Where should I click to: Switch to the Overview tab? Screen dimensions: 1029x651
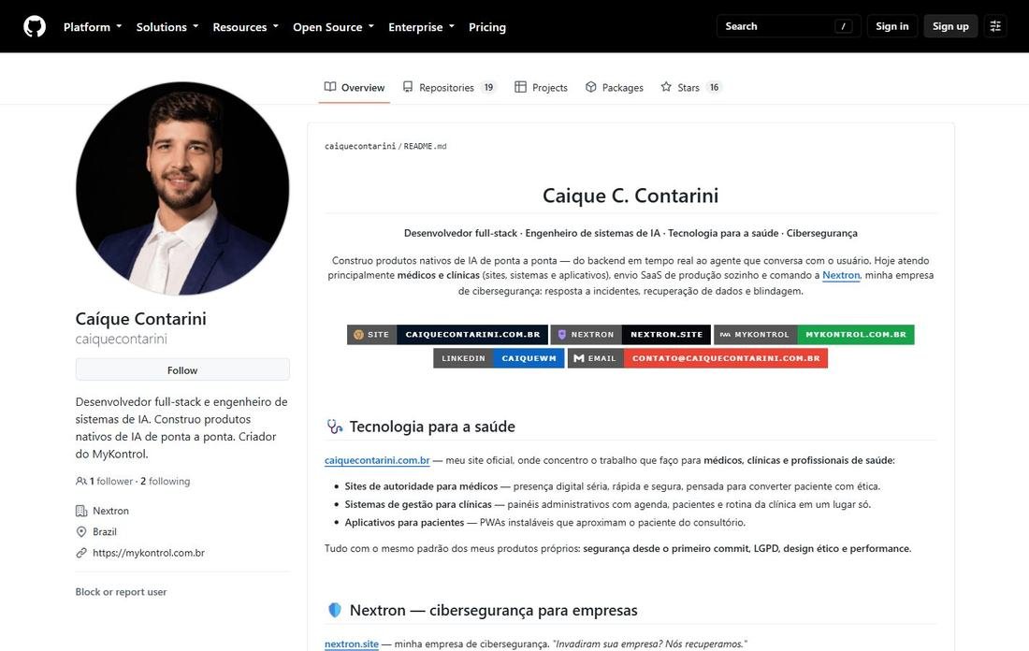(355, 87)
